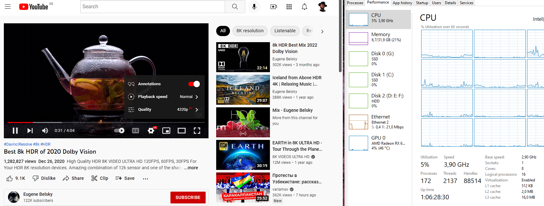Turn off the Annotations switch
This screenshot has width=544, height=206.
(x=194, y=84)
